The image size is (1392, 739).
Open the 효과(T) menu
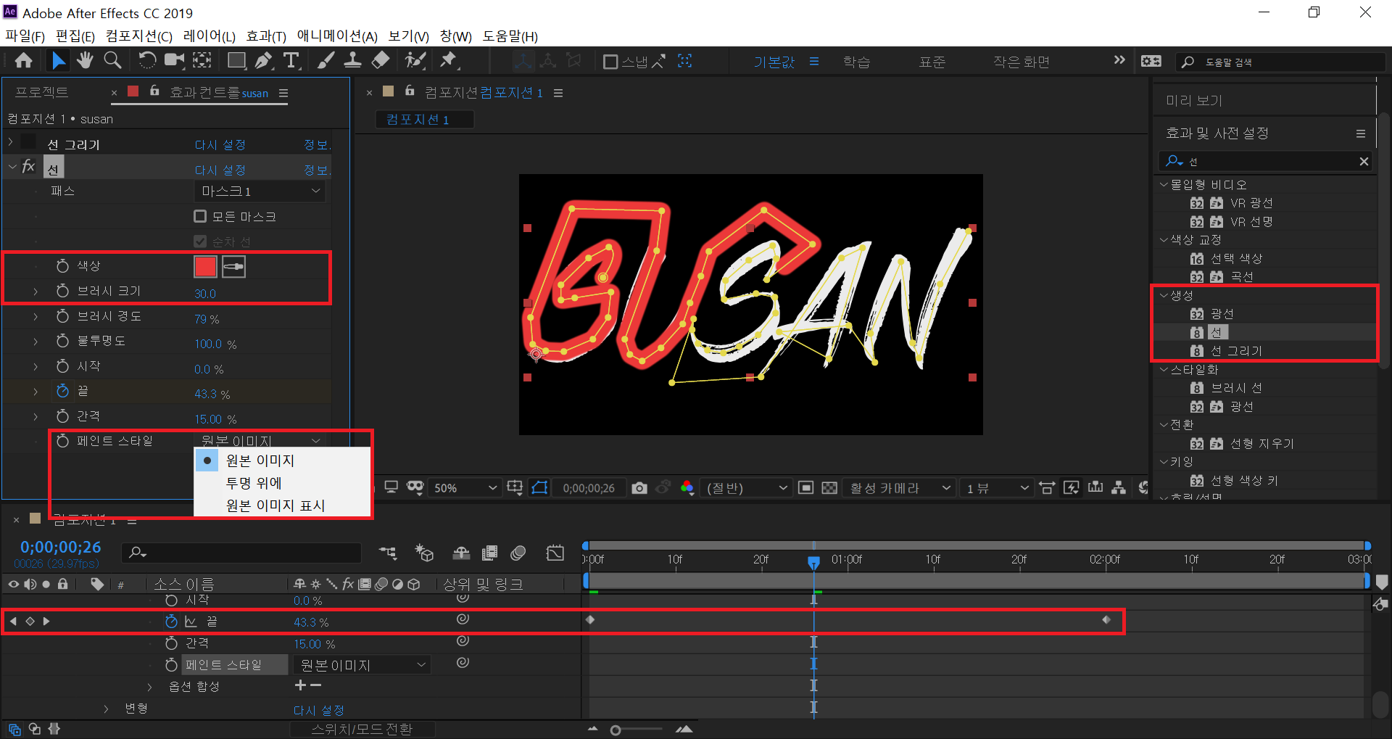pyautogui.click(x=266, y=36)
